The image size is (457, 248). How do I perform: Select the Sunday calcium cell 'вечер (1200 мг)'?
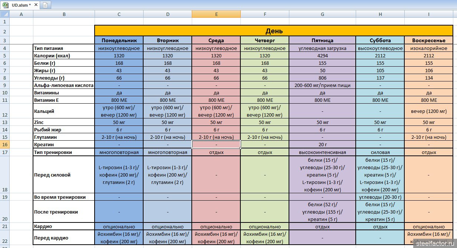click(429, 111)
